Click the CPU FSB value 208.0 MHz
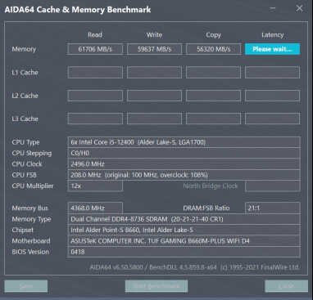The image size is (313, 300). pos(184,175)
